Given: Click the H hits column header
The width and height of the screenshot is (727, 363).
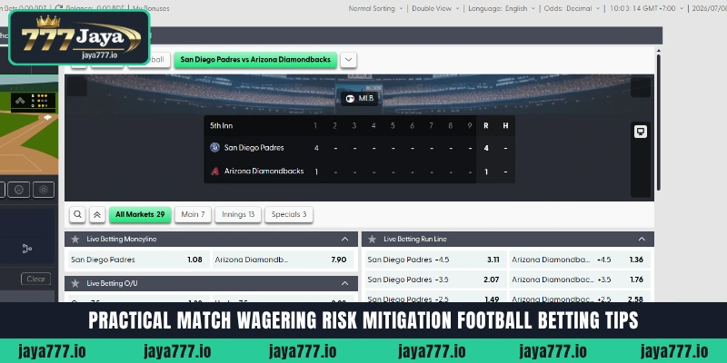Looking at the screenshot, I should coord(505,125).
